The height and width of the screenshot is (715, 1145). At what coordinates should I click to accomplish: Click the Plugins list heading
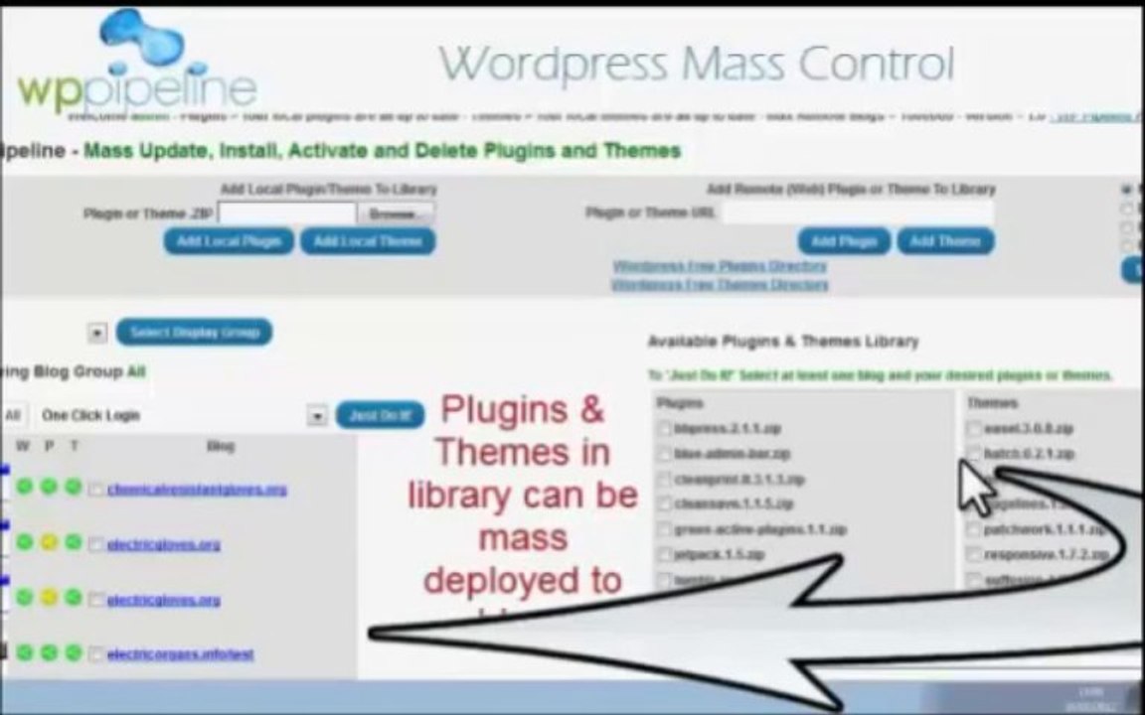[x=680, y=403]
